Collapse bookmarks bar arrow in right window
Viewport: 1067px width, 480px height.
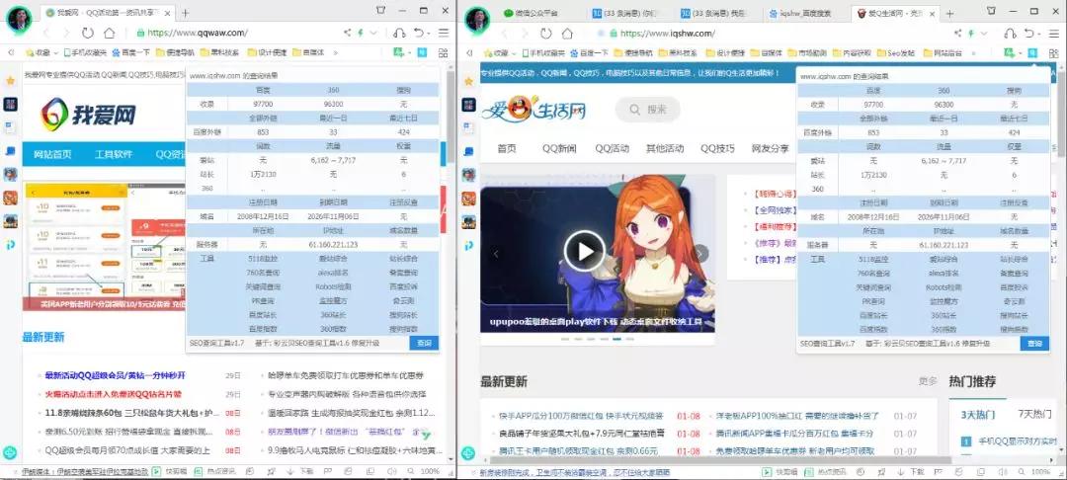tap(468, 52)
